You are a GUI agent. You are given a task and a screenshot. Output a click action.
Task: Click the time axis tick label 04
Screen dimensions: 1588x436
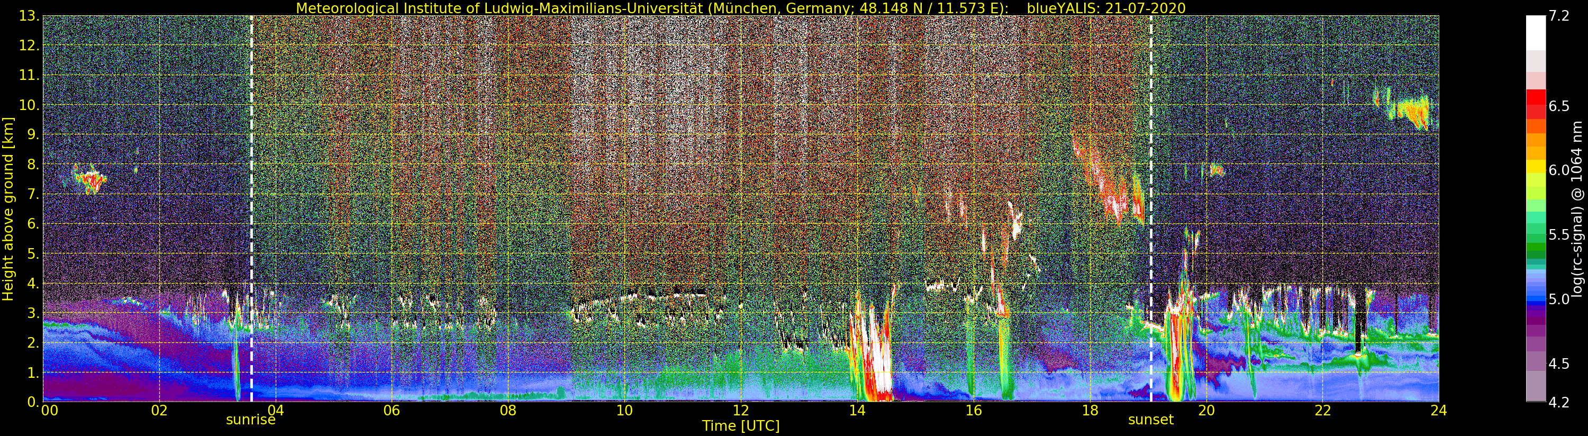pos(276,410)
